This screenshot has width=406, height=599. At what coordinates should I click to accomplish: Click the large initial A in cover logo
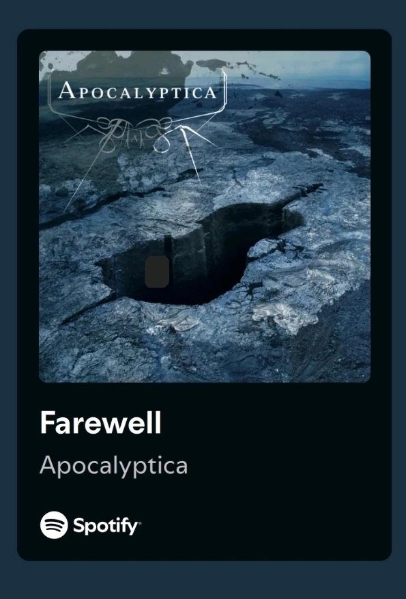(66, 90)
